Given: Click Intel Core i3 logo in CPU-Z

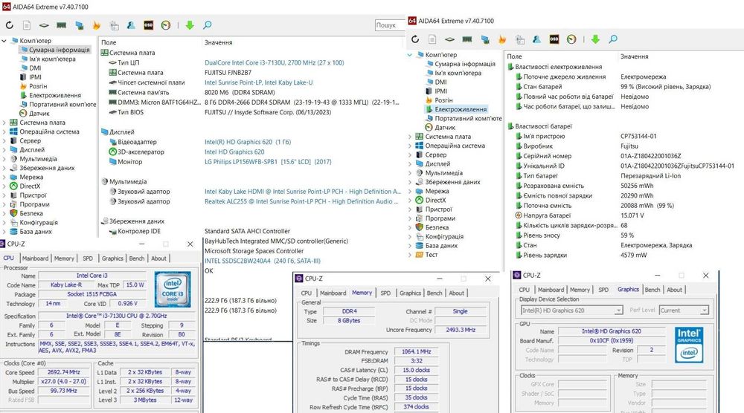Looking at the screenshot, I should coord(173,290).
